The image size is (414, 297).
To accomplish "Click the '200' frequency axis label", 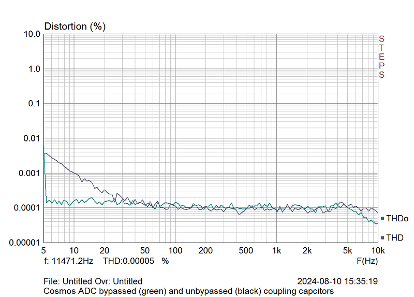I will (x=205, y=250).
